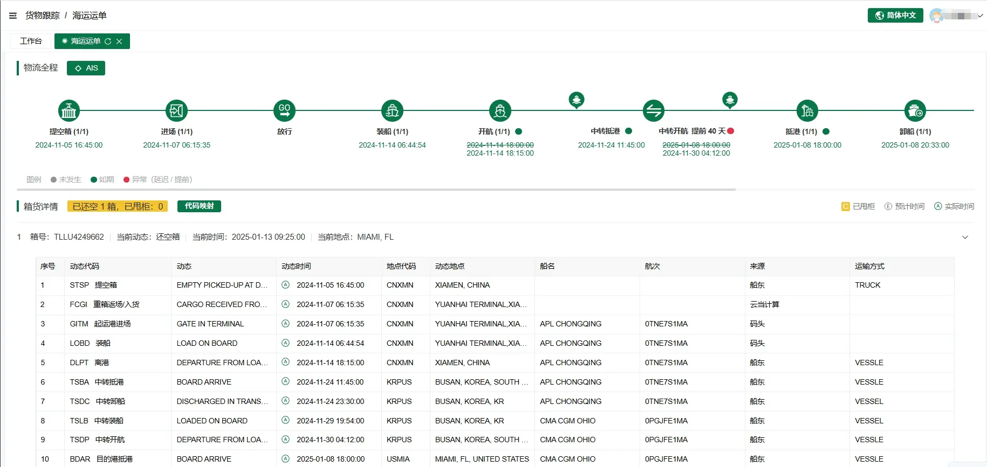Click the 提空箱 date 2024-11-05 16:45:00
The height and width of the screenshot is (467, 987).
coord(69,145)
